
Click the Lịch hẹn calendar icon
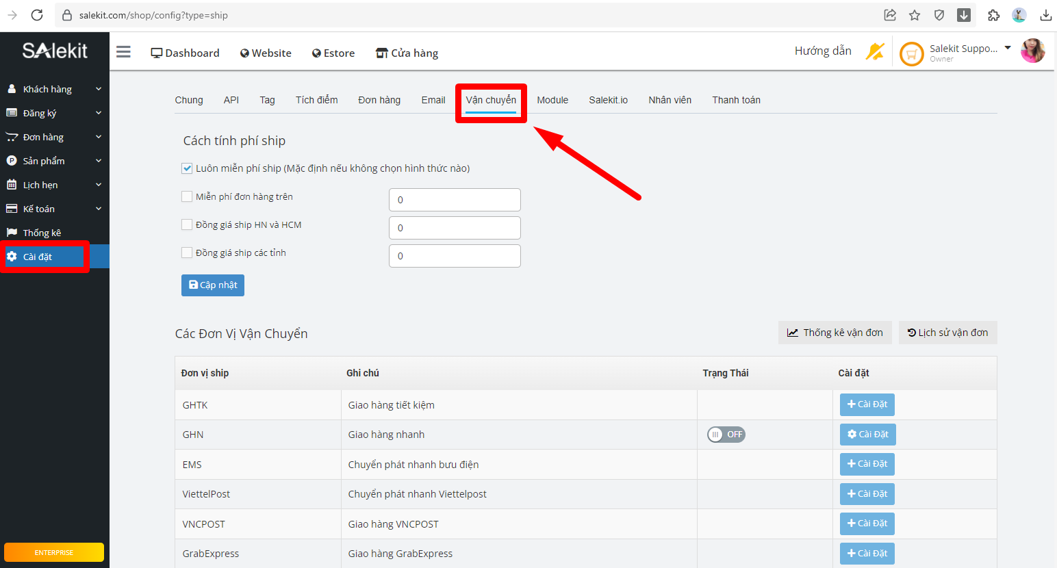click(12, 185)
